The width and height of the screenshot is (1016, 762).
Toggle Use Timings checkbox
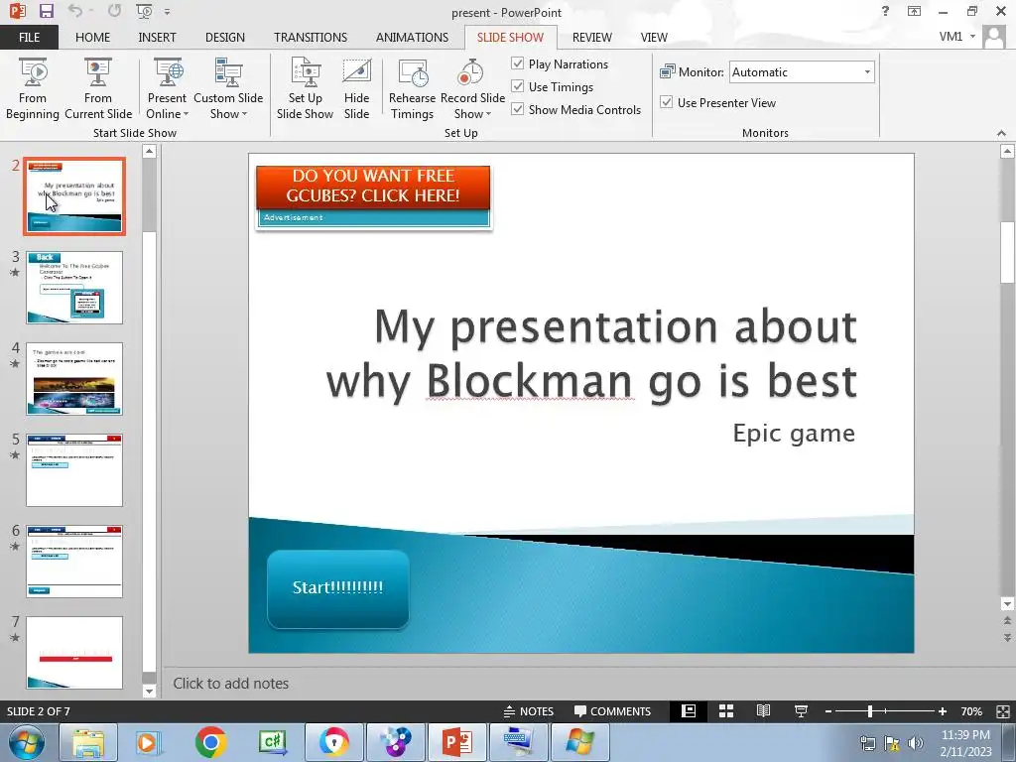tap(518, 86)
